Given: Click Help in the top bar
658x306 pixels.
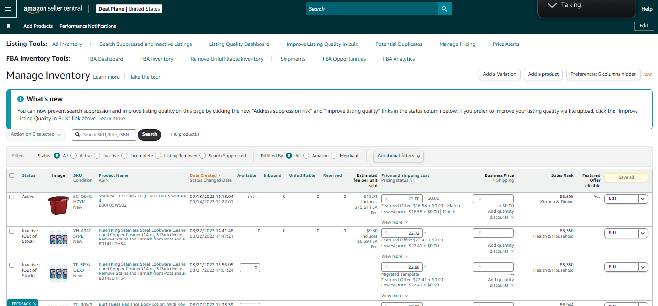Looking at the screenshot, I should tap(647, 9).
